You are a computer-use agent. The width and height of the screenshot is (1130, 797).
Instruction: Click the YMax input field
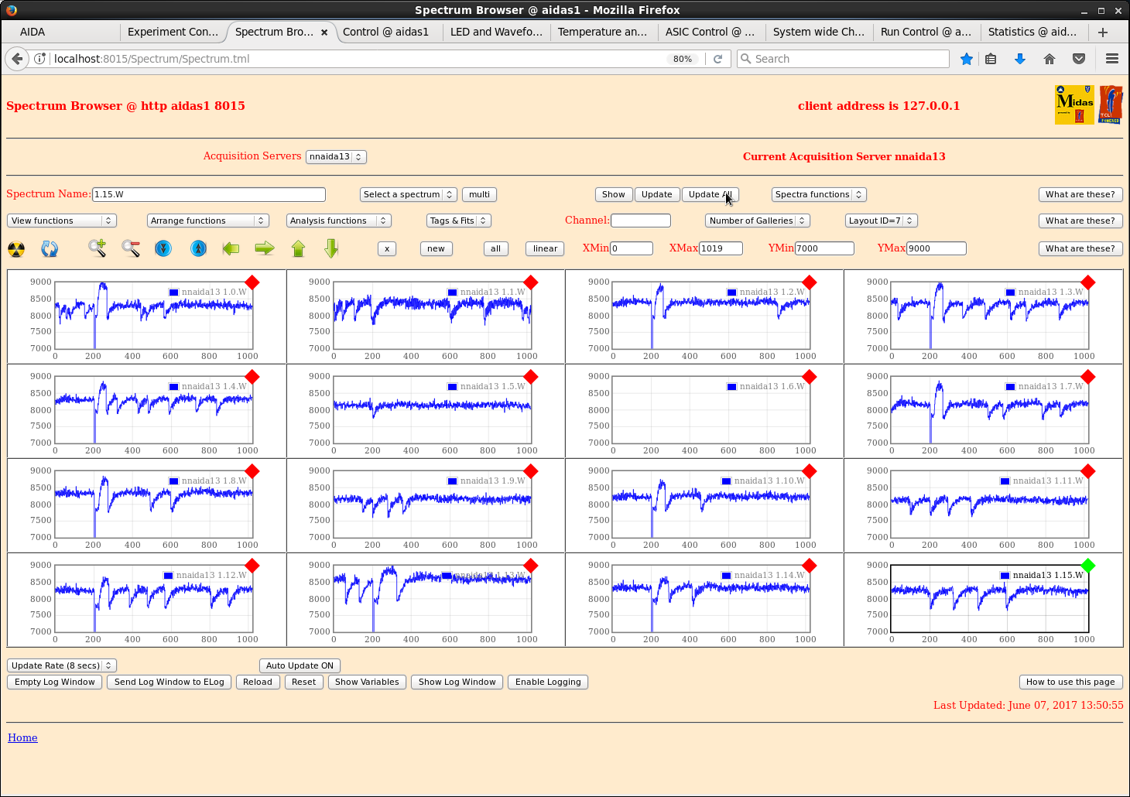(937, 248)
